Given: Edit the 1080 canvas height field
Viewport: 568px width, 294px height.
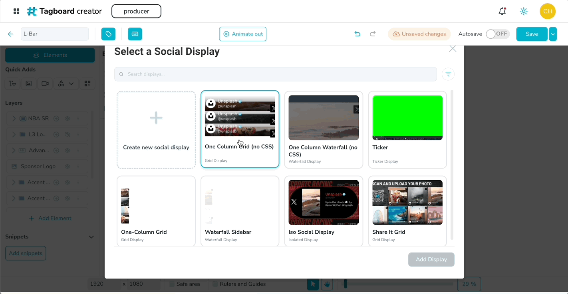Looking at the screenshot, I should pyautogui.click(x=144, y=284).
